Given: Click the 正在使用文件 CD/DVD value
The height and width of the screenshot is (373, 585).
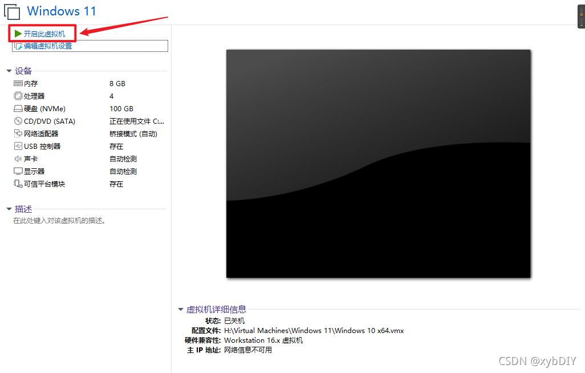Looking at the screenshot, I should coord(136,121).
